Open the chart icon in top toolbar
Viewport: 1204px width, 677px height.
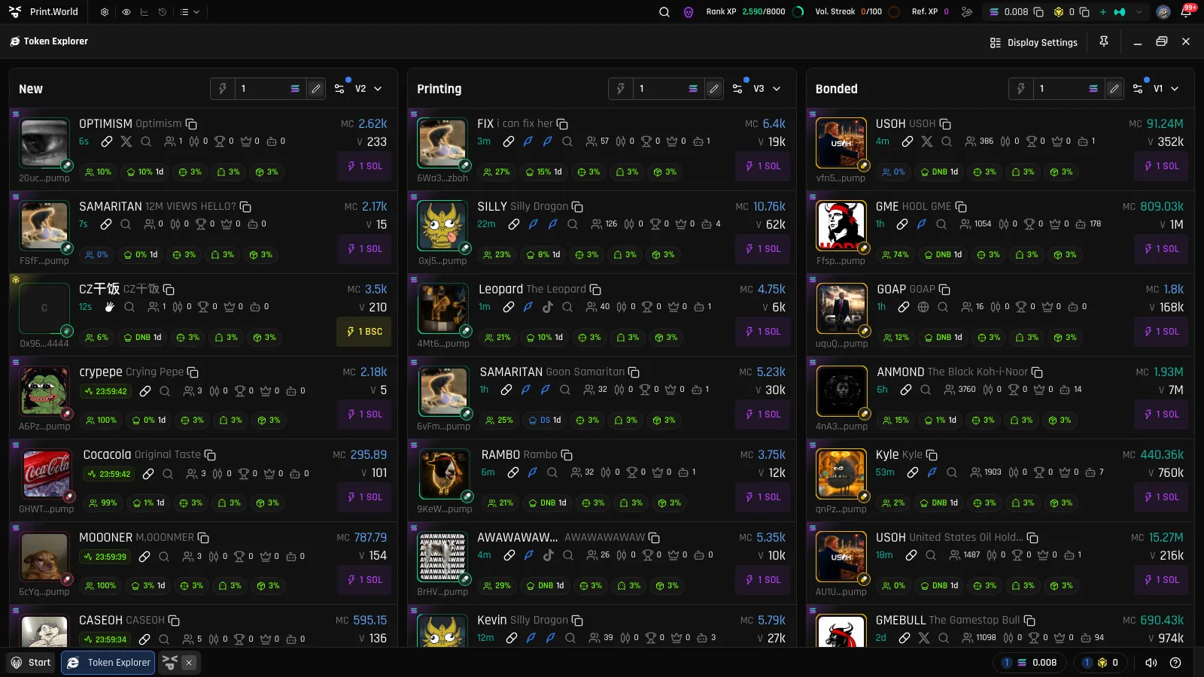144,12
